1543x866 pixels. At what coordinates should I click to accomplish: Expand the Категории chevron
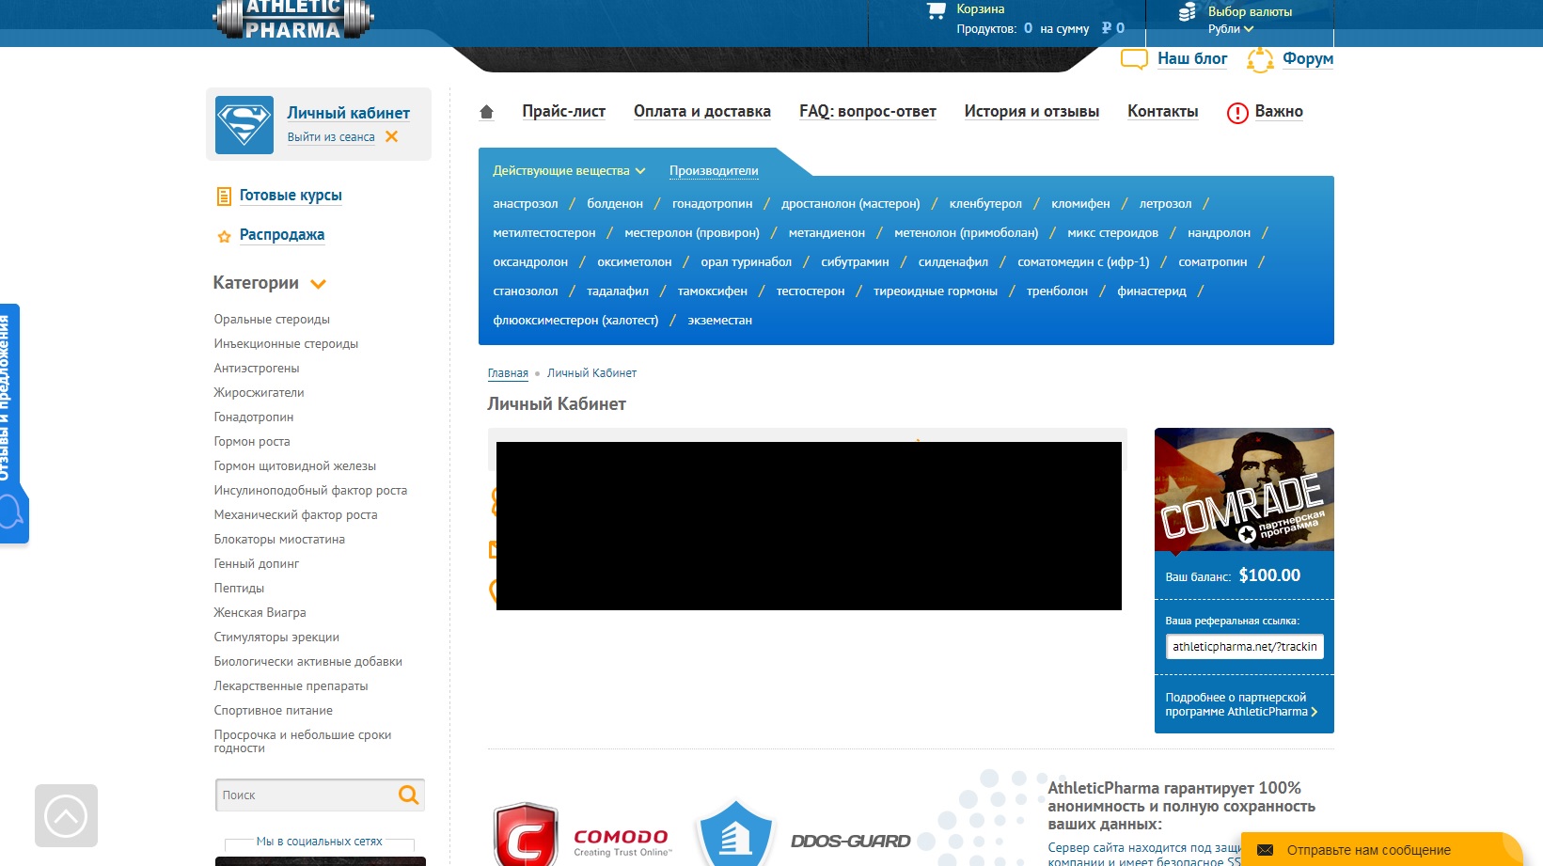point(319,284)
